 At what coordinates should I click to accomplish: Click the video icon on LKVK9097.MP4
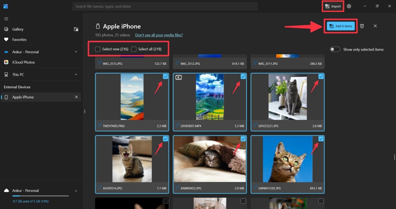click(178, 77)
